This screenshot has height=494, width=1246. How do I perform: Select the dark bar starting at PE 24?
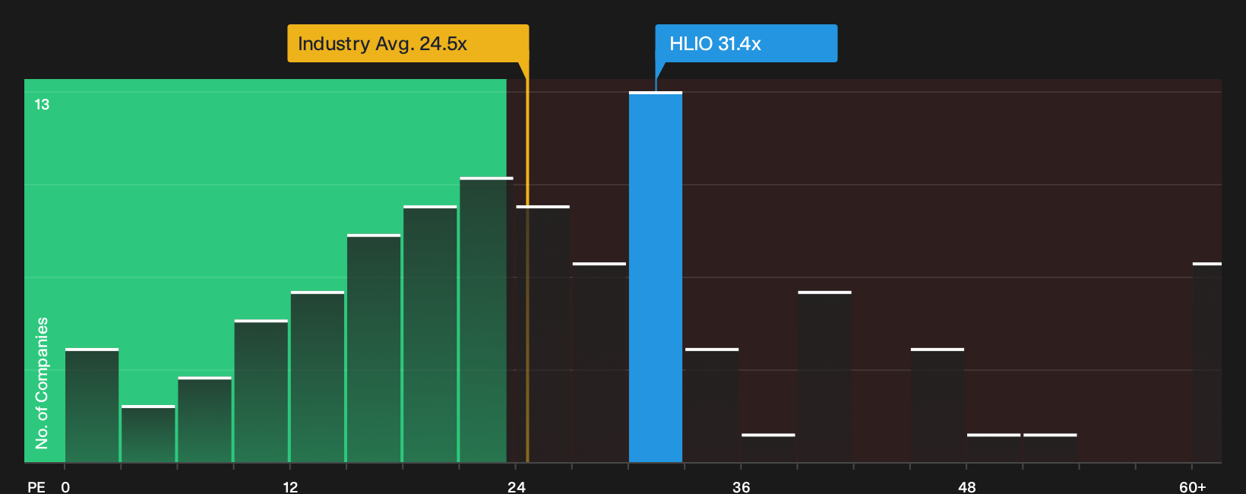tap(543, 334)
